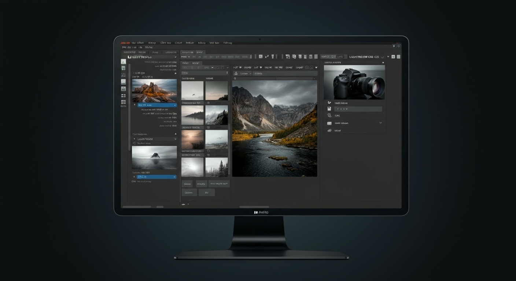Open the Lightroom CS dropdown at top right
The width and height of the screenshot is (516, 281).
click(382, 57)
